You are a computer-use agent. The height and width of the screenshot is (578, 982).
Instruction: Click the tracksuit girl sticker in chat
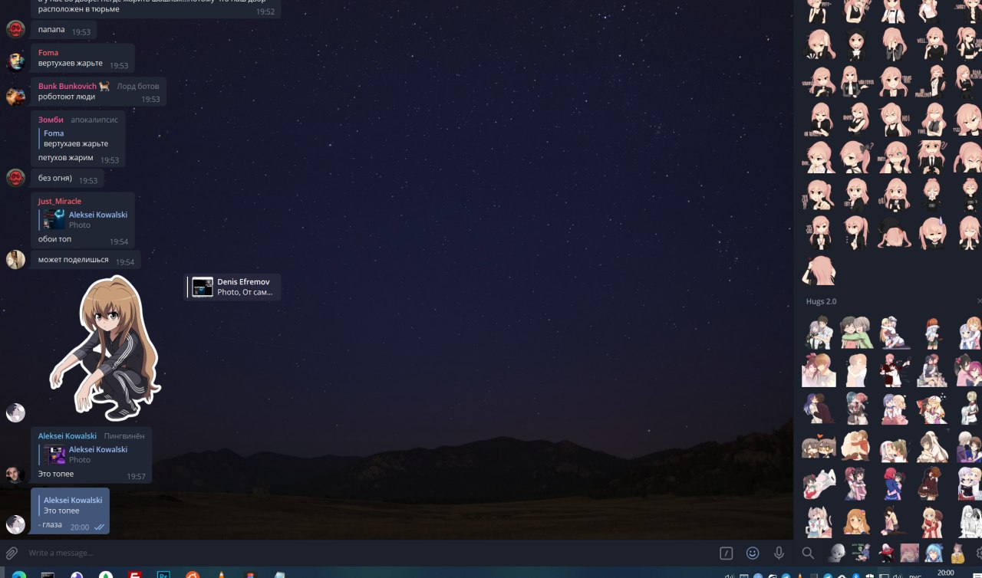pos(105,348)
